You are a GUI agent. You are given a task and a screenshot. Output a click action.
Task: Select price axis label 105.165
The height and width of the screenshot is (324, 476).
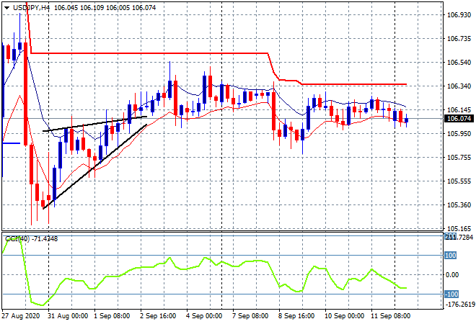coord(459,228)
